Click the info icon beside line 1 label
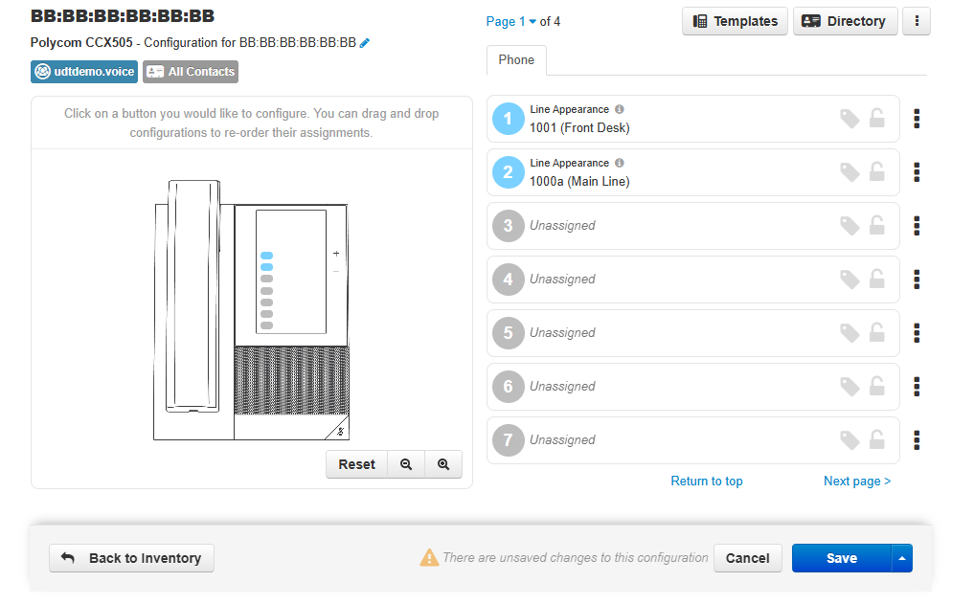 620,110
